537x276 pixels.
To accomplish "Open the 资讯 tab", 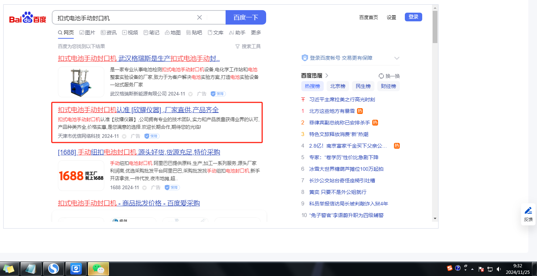I will pos(109,33).
